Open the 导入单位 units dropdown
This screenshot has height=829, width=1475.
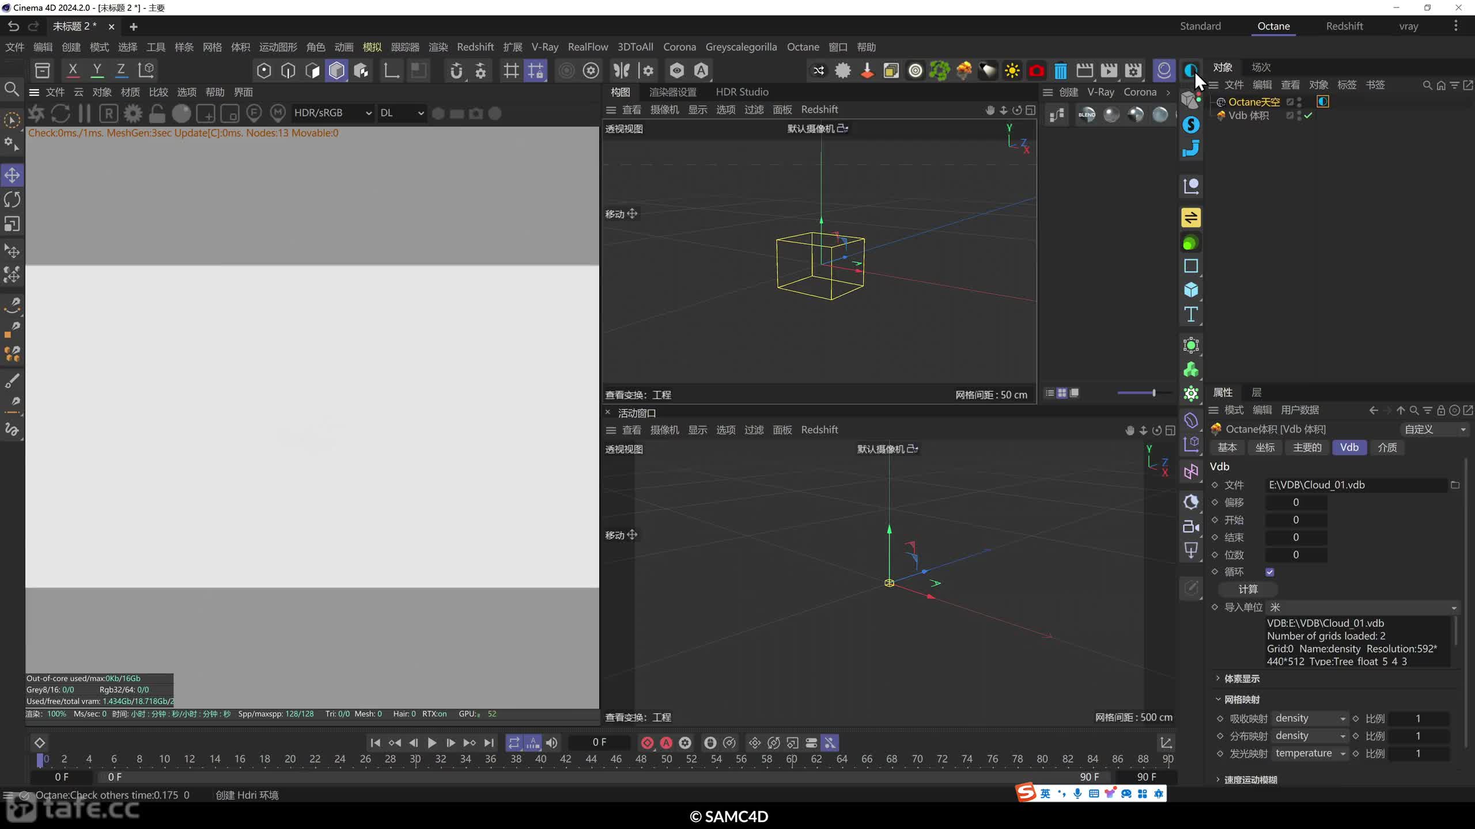tap(1362, 607)
